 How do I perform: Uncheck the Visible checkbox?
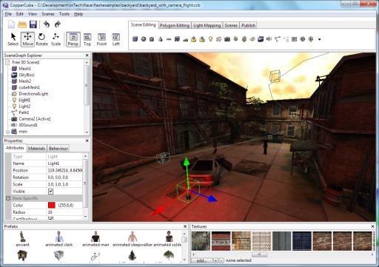coord(50,192)
